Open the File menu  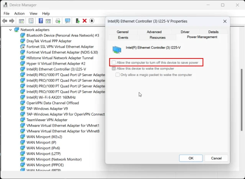(x=7, y=13)
